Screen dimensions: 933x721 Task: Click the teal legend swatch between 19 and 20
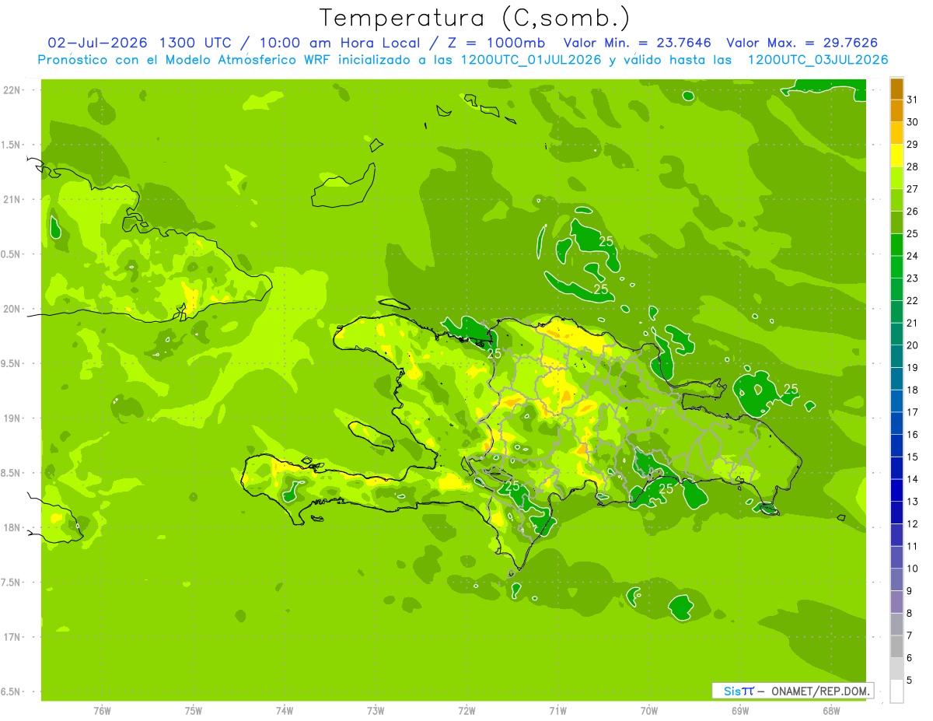pyautogui.click(x=896, y=356)
